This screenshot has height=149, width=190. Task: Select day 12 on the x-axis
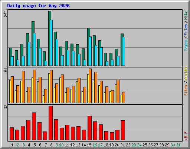pos(72,145)
